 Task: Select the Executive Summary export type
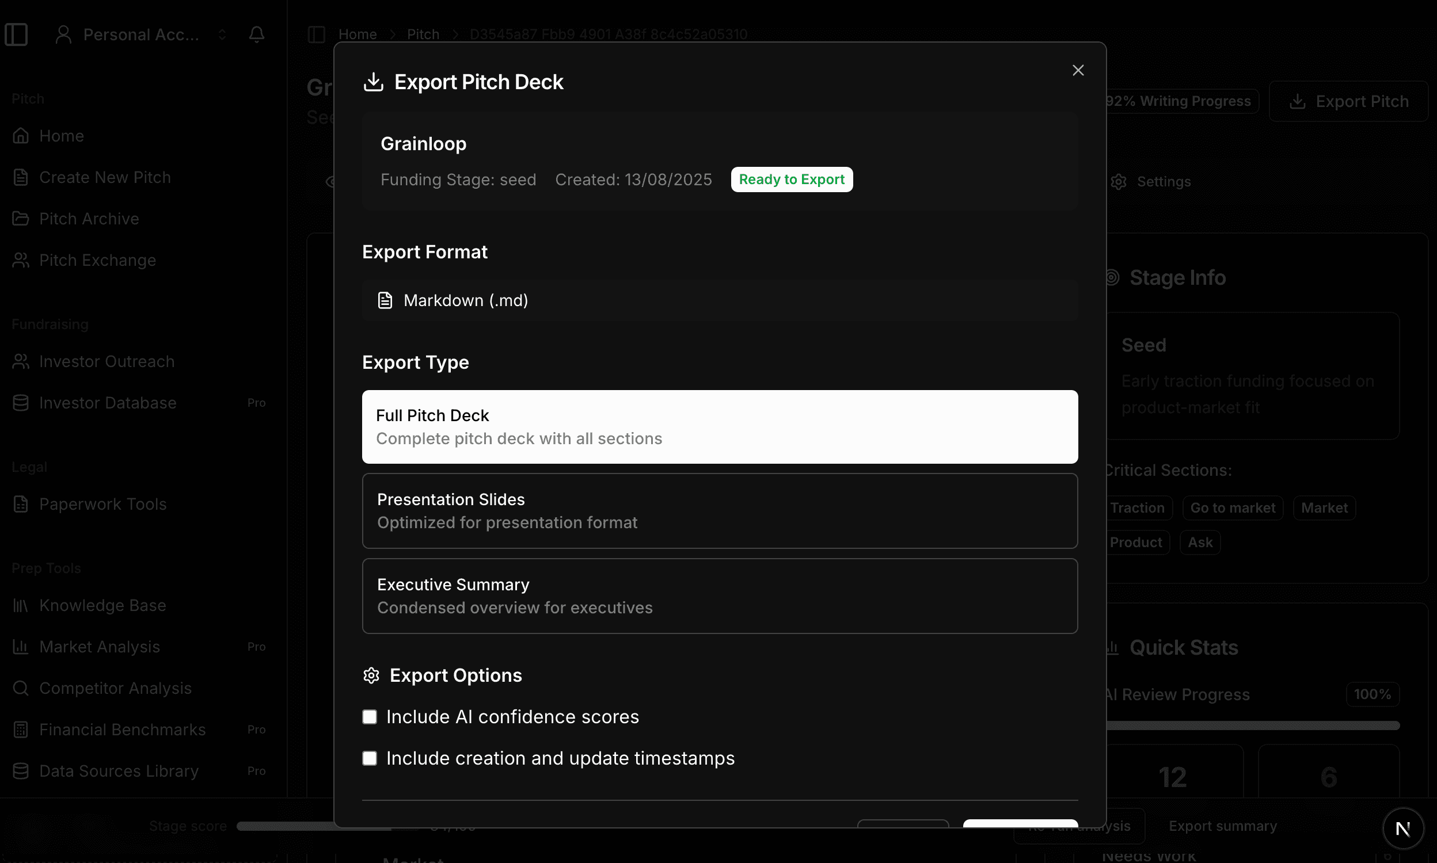click(719, 595)
